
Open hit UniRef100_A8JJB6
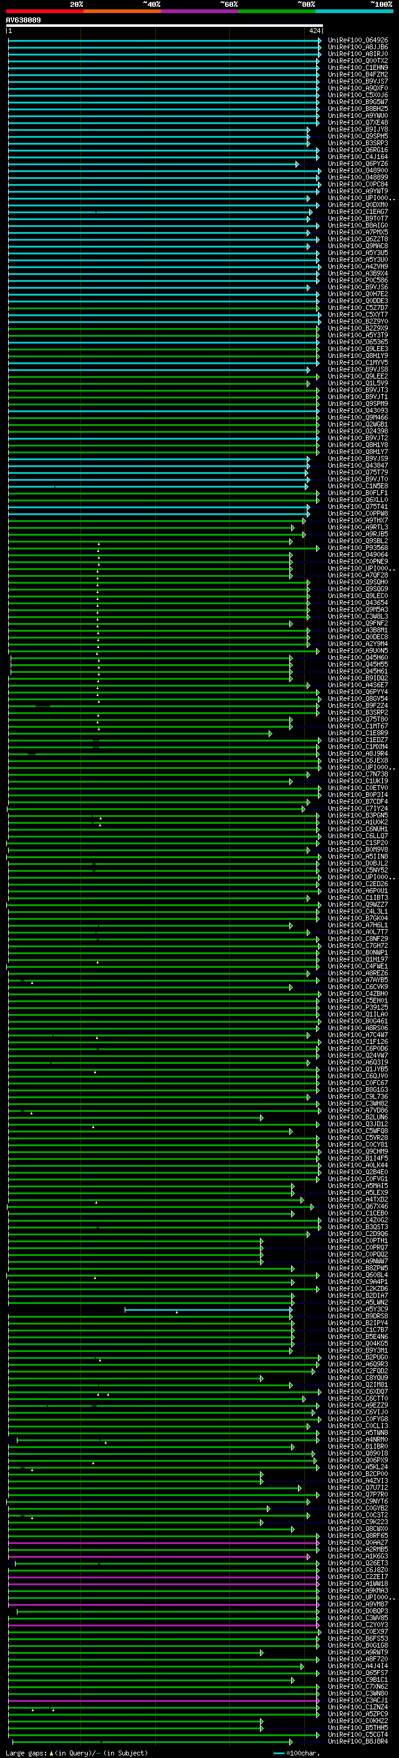[x=357, y=47]
